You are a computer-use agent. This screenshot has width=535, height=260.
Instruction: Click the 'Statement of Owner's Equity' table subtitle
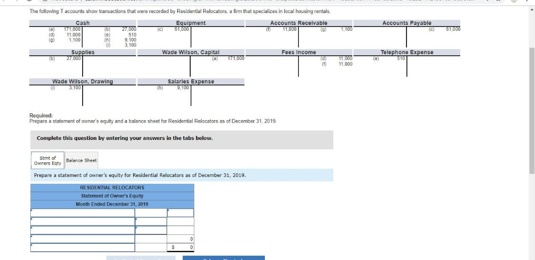click(x=112, y=196)
